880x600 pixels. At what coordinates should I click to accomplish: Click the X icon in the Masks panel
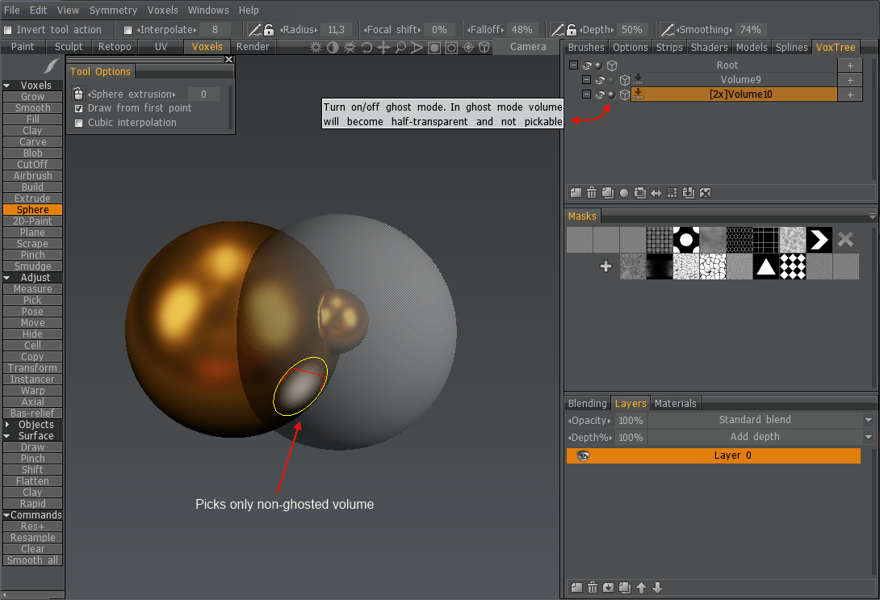click(x=845, y=239)
